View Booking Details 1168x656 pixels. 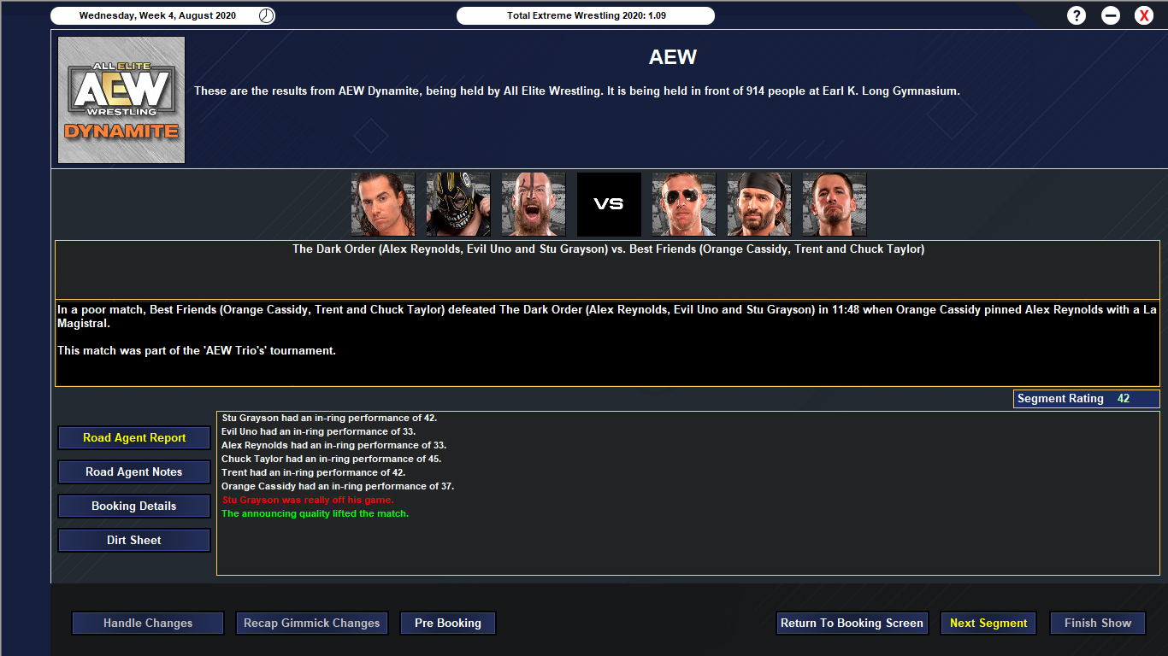point(134,506)
